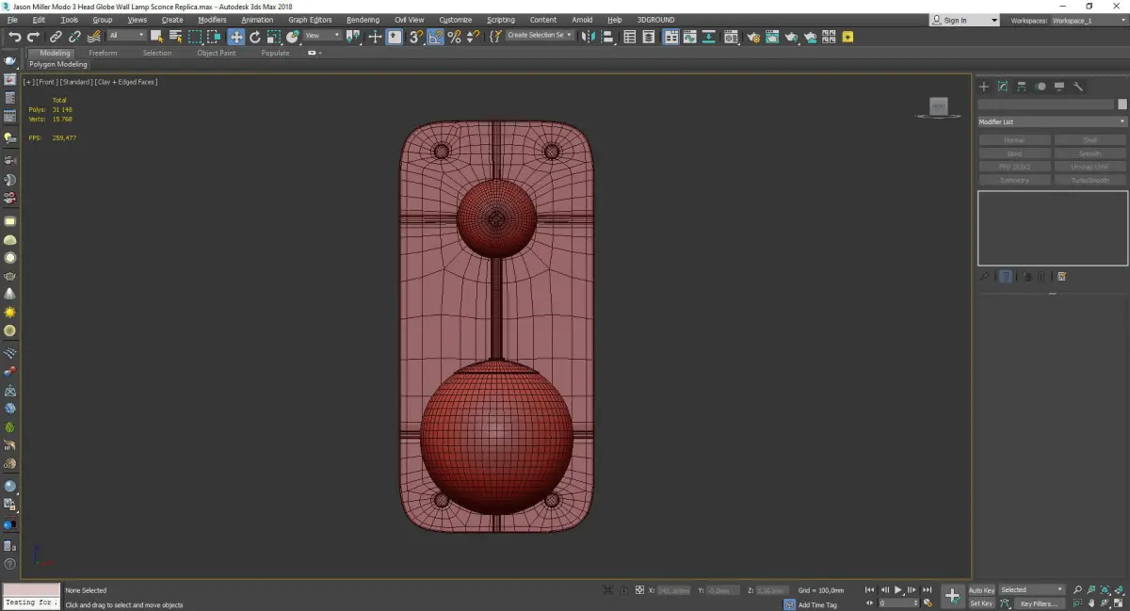Open the Scene Explorer toggle icon
Image resolution: width=1130 pixels, height=611 pixels.
coord(630,37)
